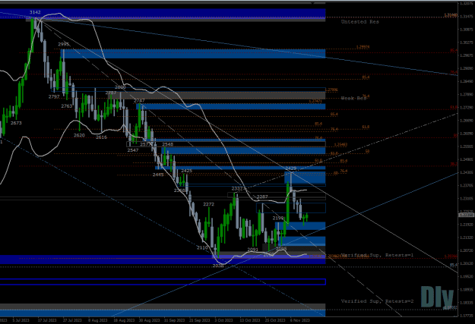475x324 pixels.
Task: Click the 2763 swing low label
Action: (67, 106)
